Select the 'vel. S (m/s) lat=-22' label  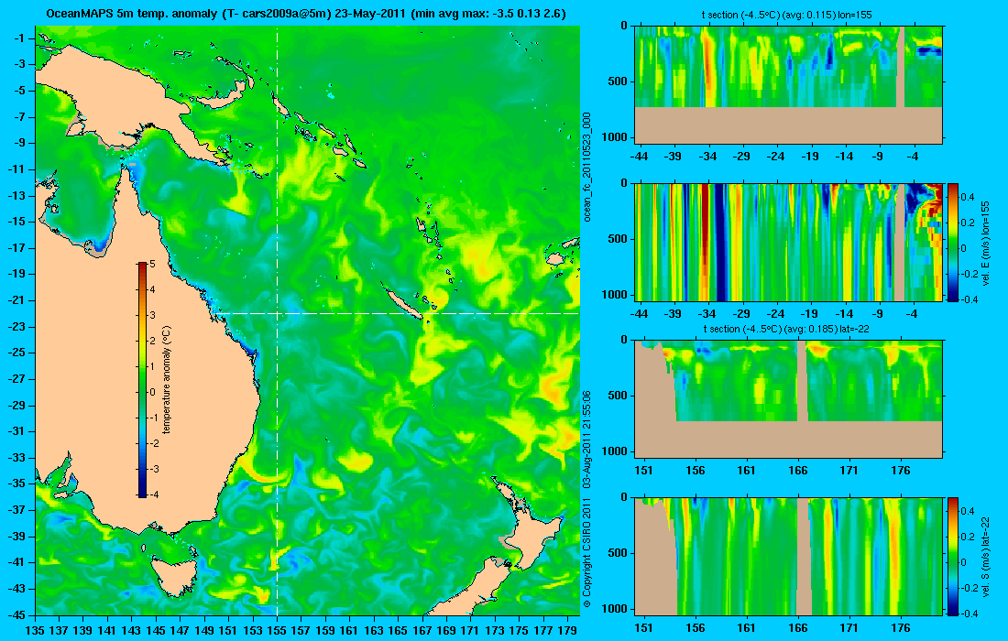pyautogui.click(x=986, y=557)
